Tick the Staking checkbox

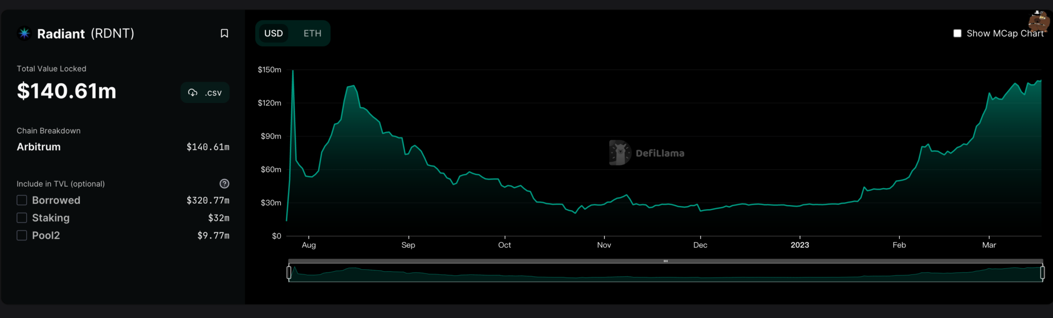point(22,218)
